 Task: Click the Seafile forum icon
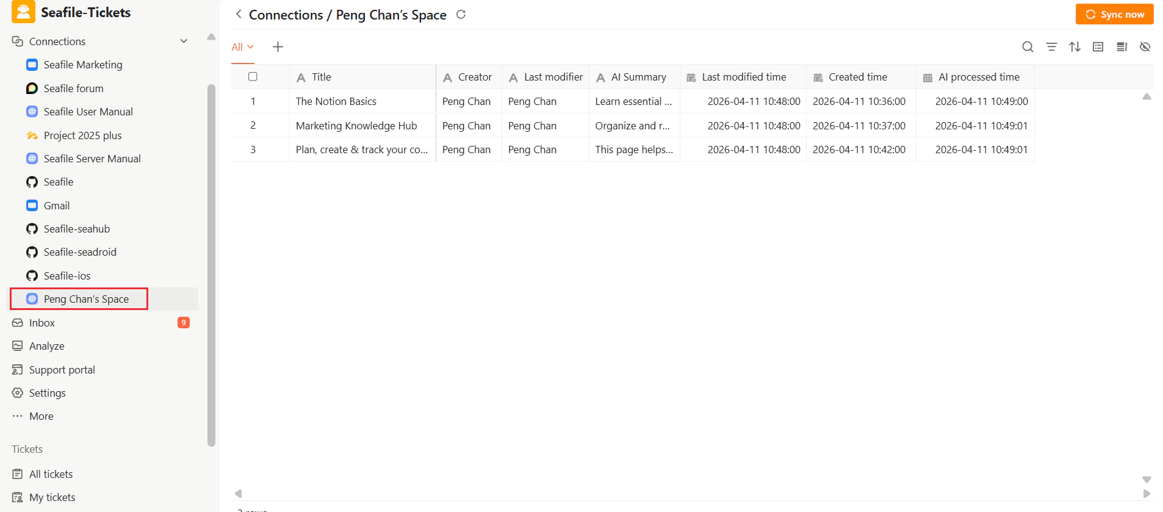click(x=32, y=88)
